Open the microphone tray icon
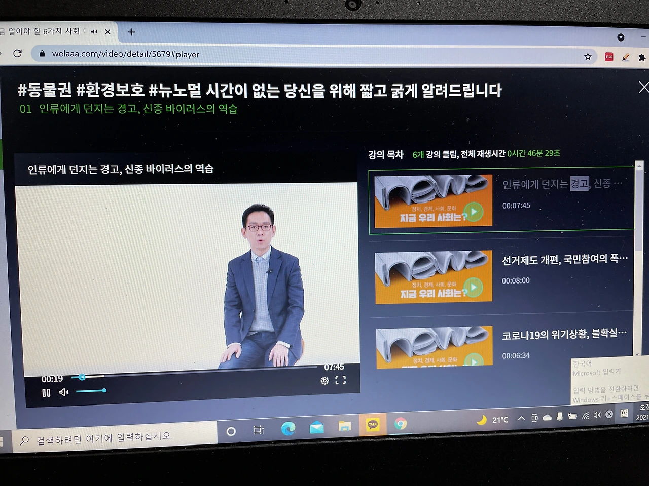The image size is (649, 486). [x=560, y=416]
